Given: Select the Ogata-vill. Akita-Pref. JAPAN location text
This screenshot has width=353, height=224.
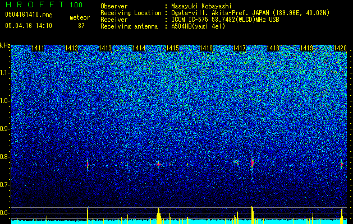Looking at the screenshot, I should pos(250,13).
